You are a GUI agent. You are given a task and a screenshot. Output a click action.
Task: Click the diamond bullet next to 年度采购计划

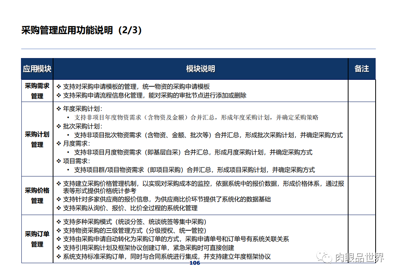coord(58,108)
